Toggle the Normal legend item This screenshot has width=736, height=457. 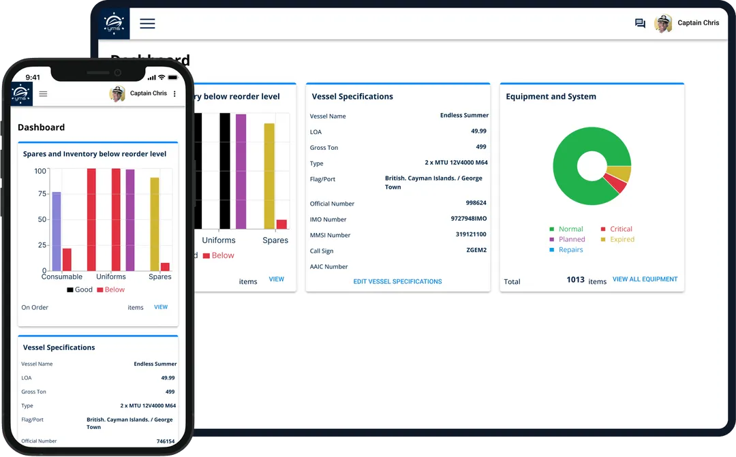point(566,230)
